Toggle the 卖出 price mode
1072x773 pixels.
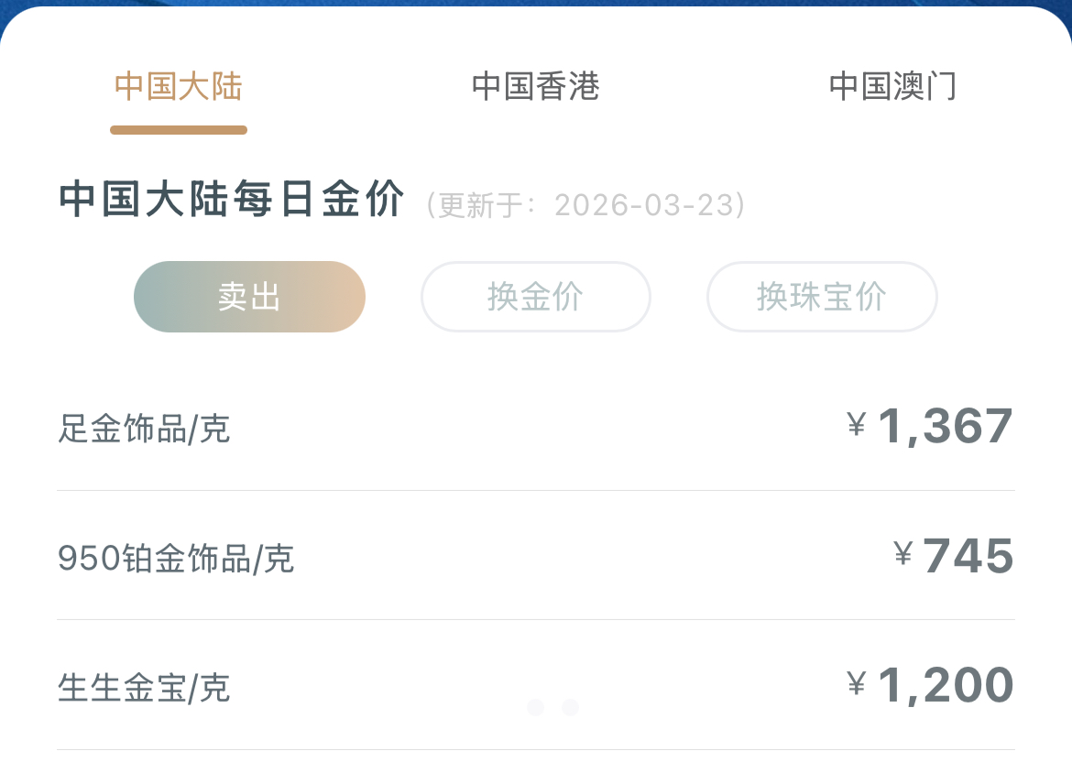click(x=249, y=297)
